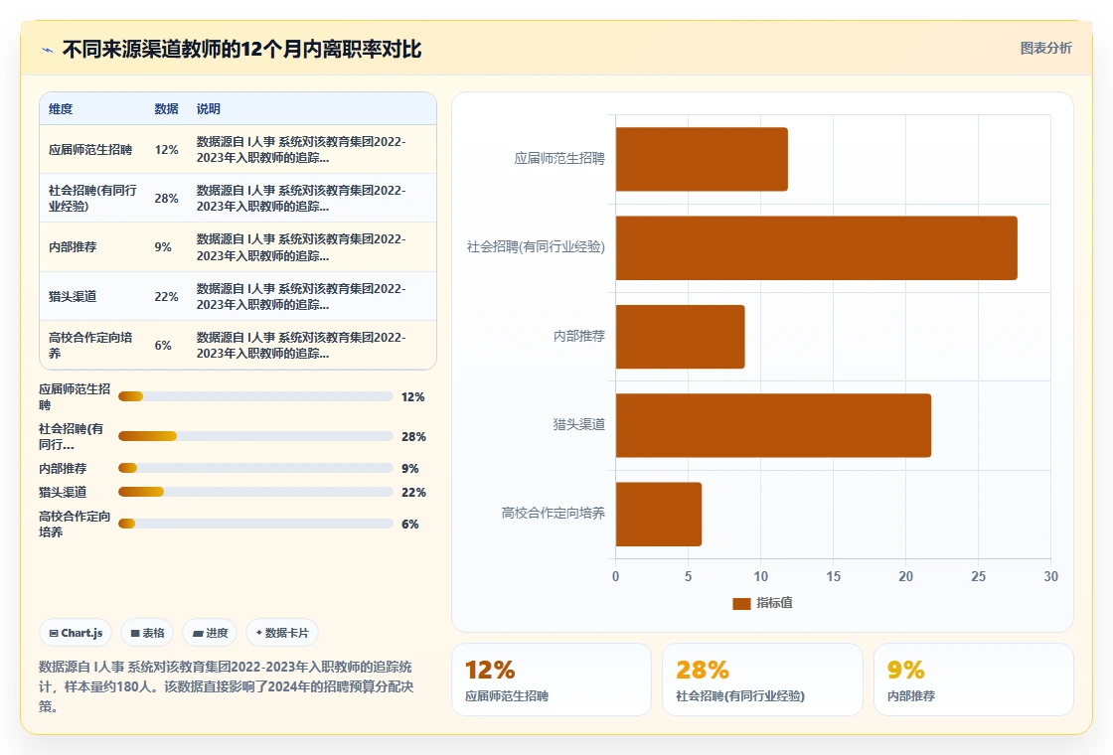Open the 12% 应届师范生招聘 data card
The width and height of the screenshot is (1113, 755).
(x=552, y=679)
